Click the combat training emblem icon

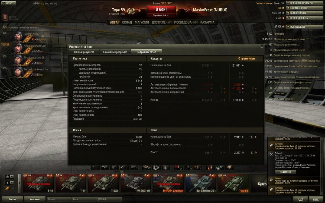click(5, 17)
